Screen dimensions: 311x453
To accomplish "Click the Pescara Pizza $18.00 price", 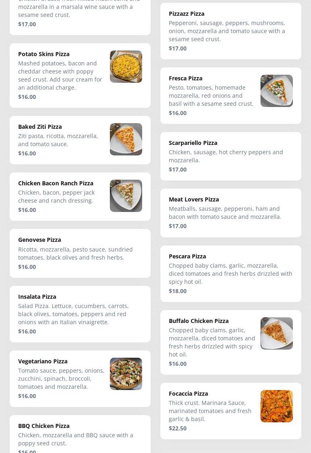I will pyautogui.click(x=178, y=291).
